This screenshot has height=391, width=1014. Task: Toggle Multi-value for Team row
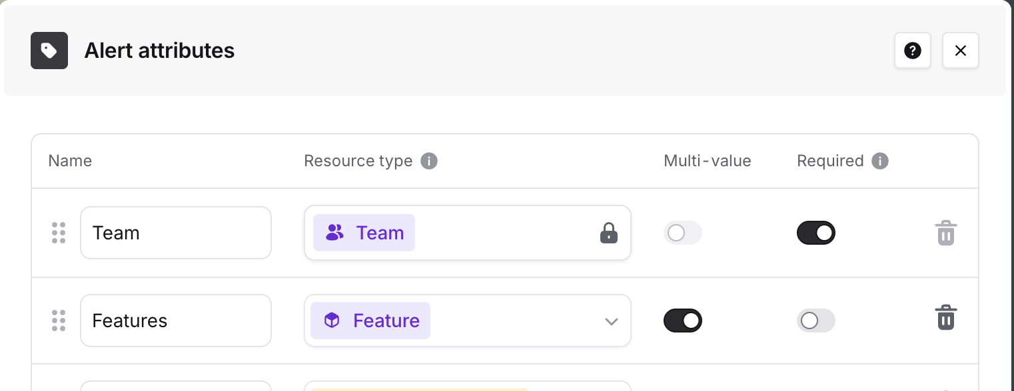click(x=683, y=233)
